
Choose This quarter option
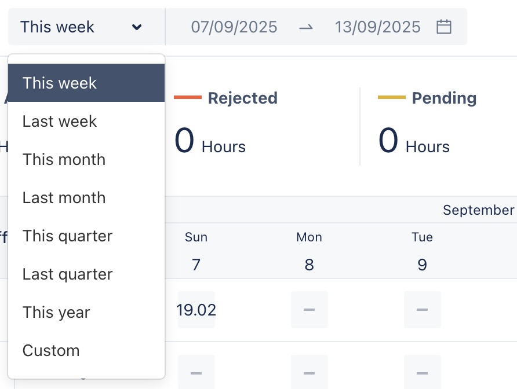pyautogui.click(x=86, y=236)
